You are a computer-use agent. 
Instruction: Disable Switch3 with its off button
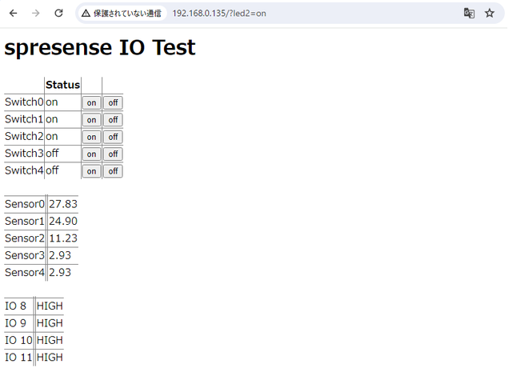pos(113,154)
